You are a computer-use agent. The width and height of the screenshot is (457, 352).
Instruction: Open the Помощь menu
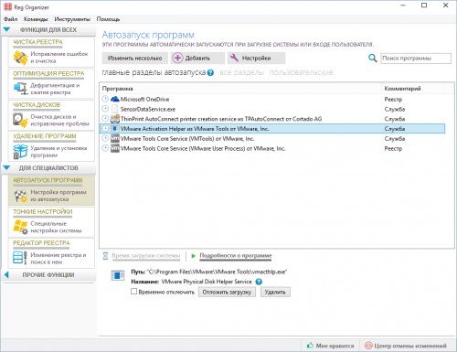[108, 19]
